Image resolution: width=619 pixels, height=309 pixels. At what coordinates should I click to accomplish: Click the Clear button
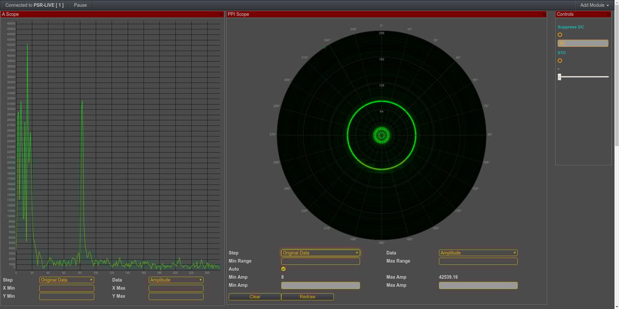coord(255,297)
